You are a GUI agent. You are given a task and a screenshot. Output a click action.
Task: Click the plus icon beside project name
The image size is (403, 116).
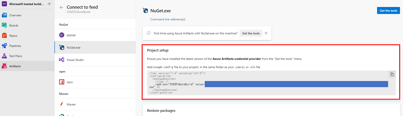(49, 4)
